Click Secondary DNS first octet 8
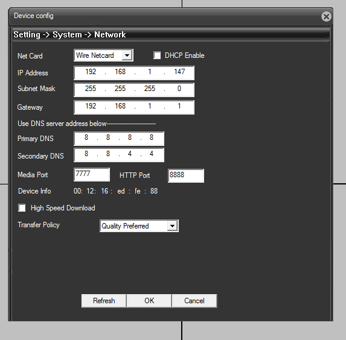The width and height of the screenshot is (346, 340). [x=86, y=154]
